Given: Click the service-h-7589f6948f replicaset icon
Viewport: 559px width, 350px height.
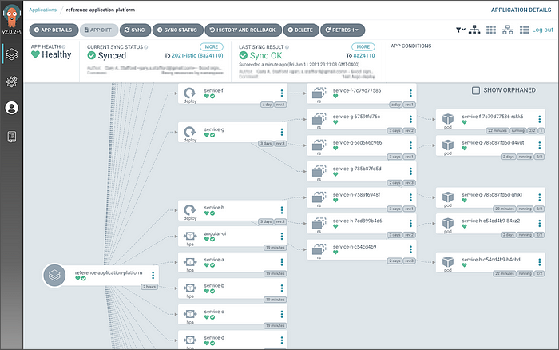Looking at the screenshot, I should coord(319,197).
